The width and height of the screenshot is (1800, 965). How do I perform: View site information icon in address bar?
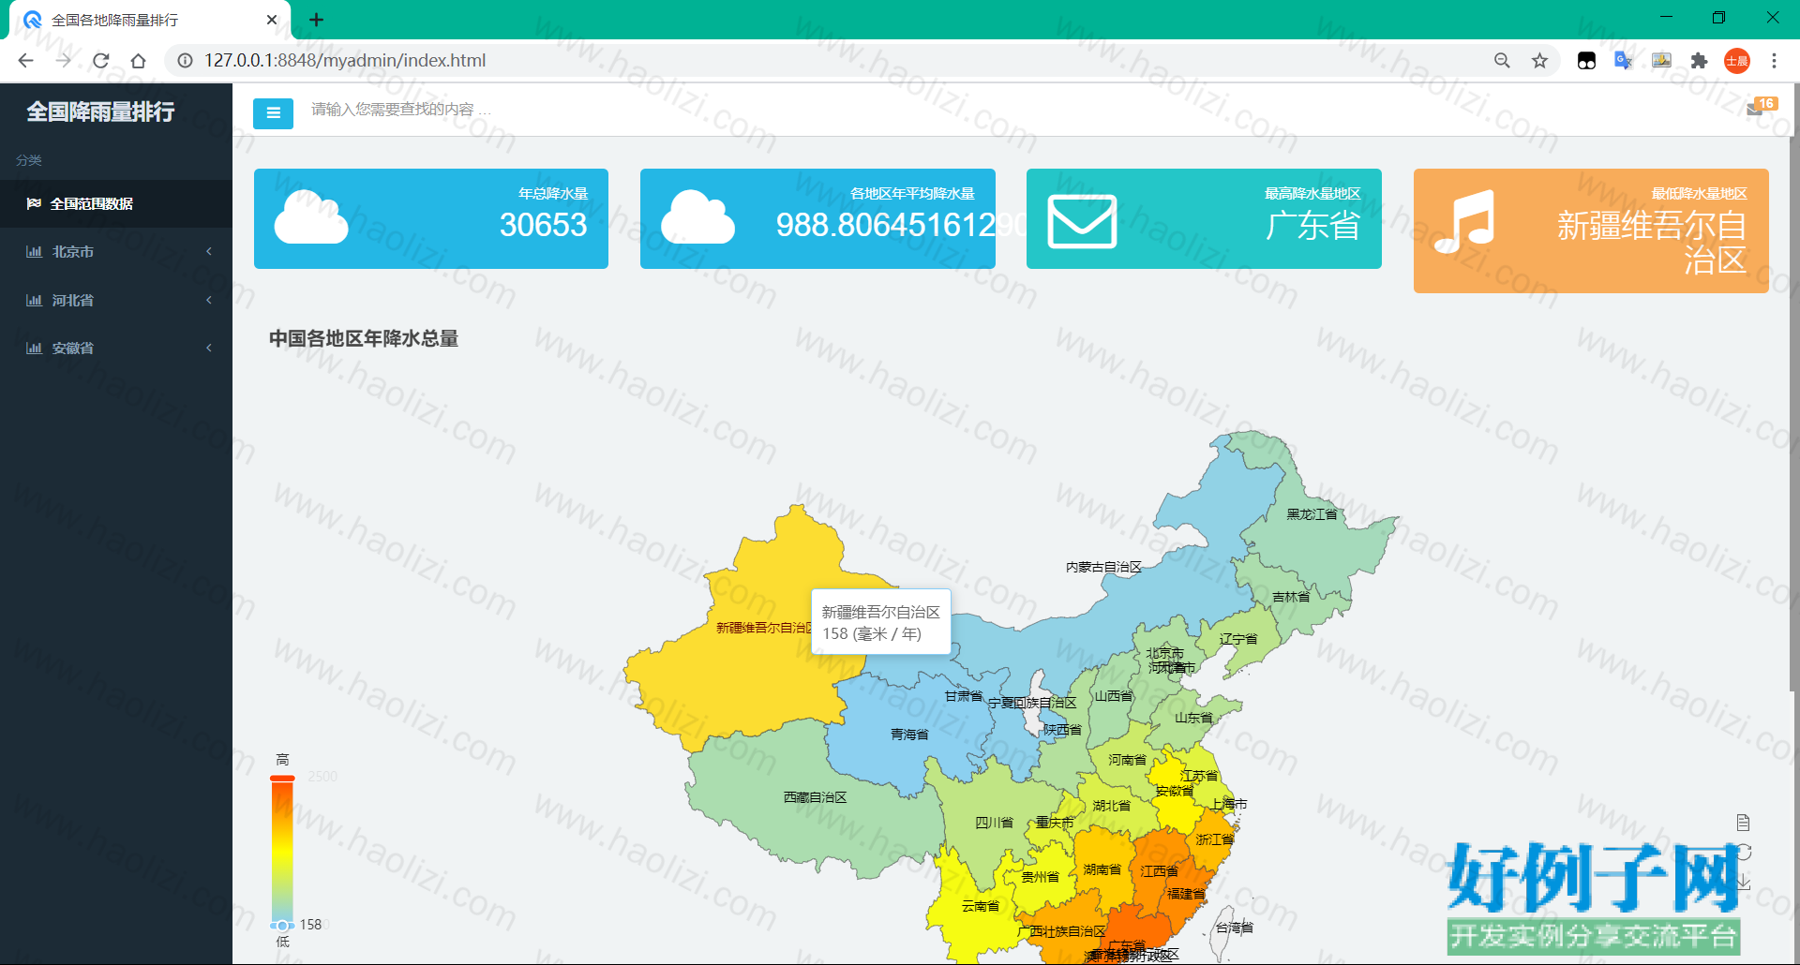click(x=186, y=61)
